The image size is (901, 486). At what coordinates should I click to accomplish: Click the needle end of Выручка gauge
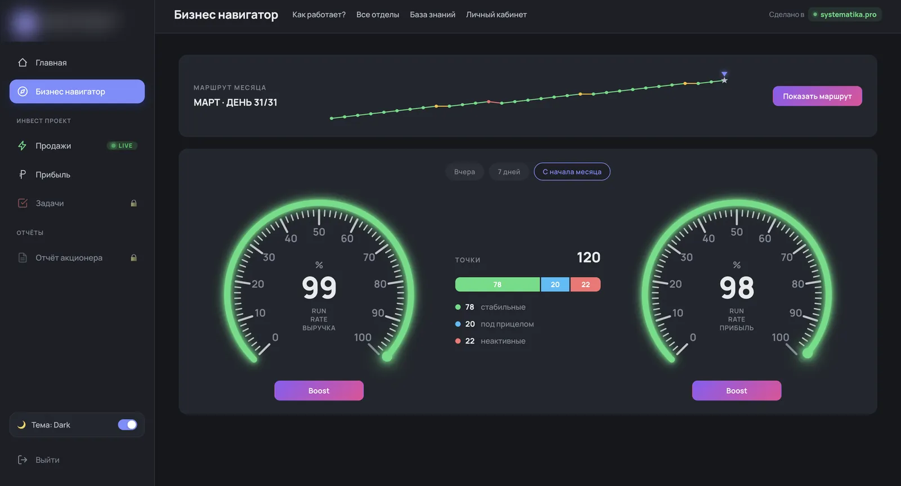[x=387, y=356]
